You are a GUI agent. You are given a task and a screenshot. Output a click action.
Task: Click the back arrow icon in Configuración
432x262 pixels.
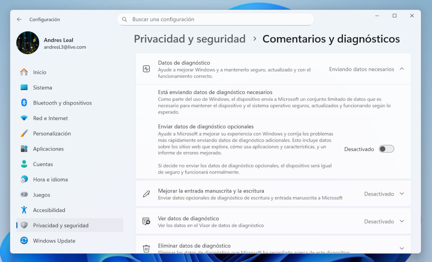[x=19, y=19]
